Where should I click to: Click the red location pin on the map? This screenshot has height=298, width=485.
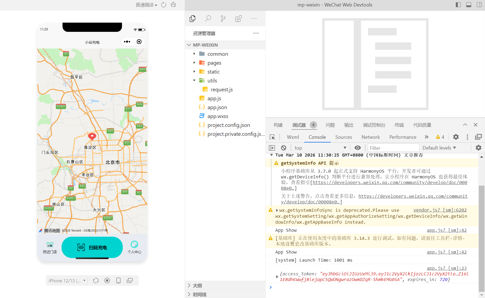92,137
